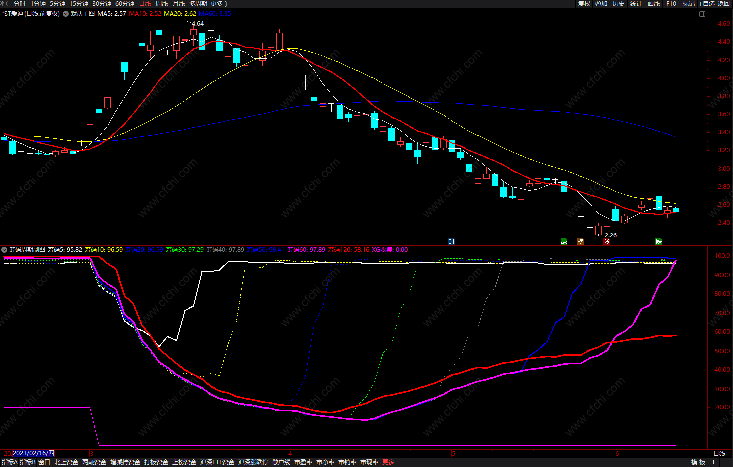Toggle the 叠加 overlay option

pyautogui.click(x=601, y=4)
